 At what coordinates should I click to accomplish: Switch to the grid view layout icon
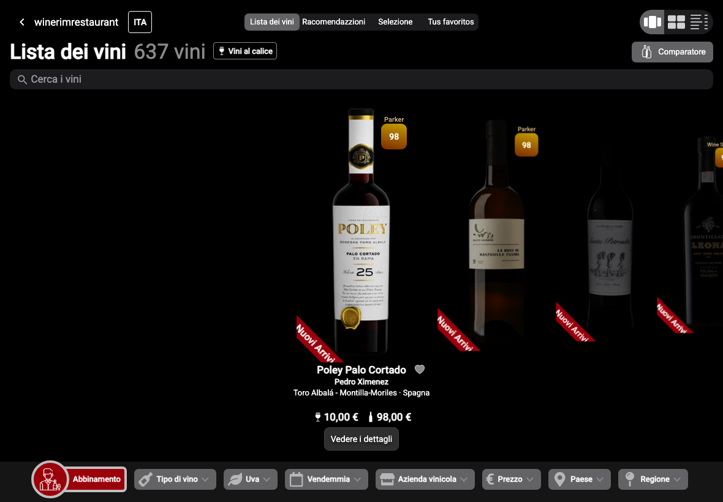pos(676,21)
